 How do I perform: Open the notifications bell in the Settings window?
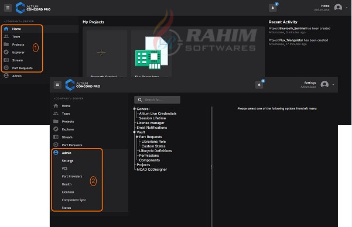[x=259, y=85]
